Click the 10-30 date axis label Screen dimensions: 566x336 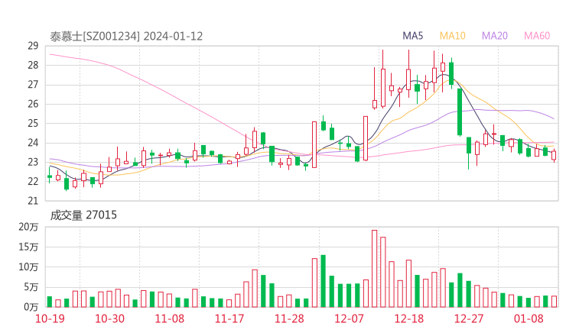109,318
